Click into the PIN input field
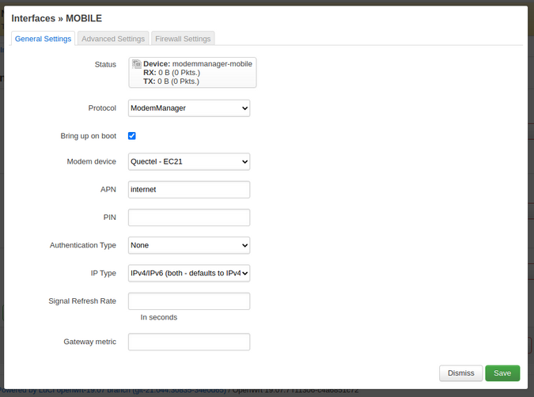Screen dimensions: 534x397 (189, 217)
